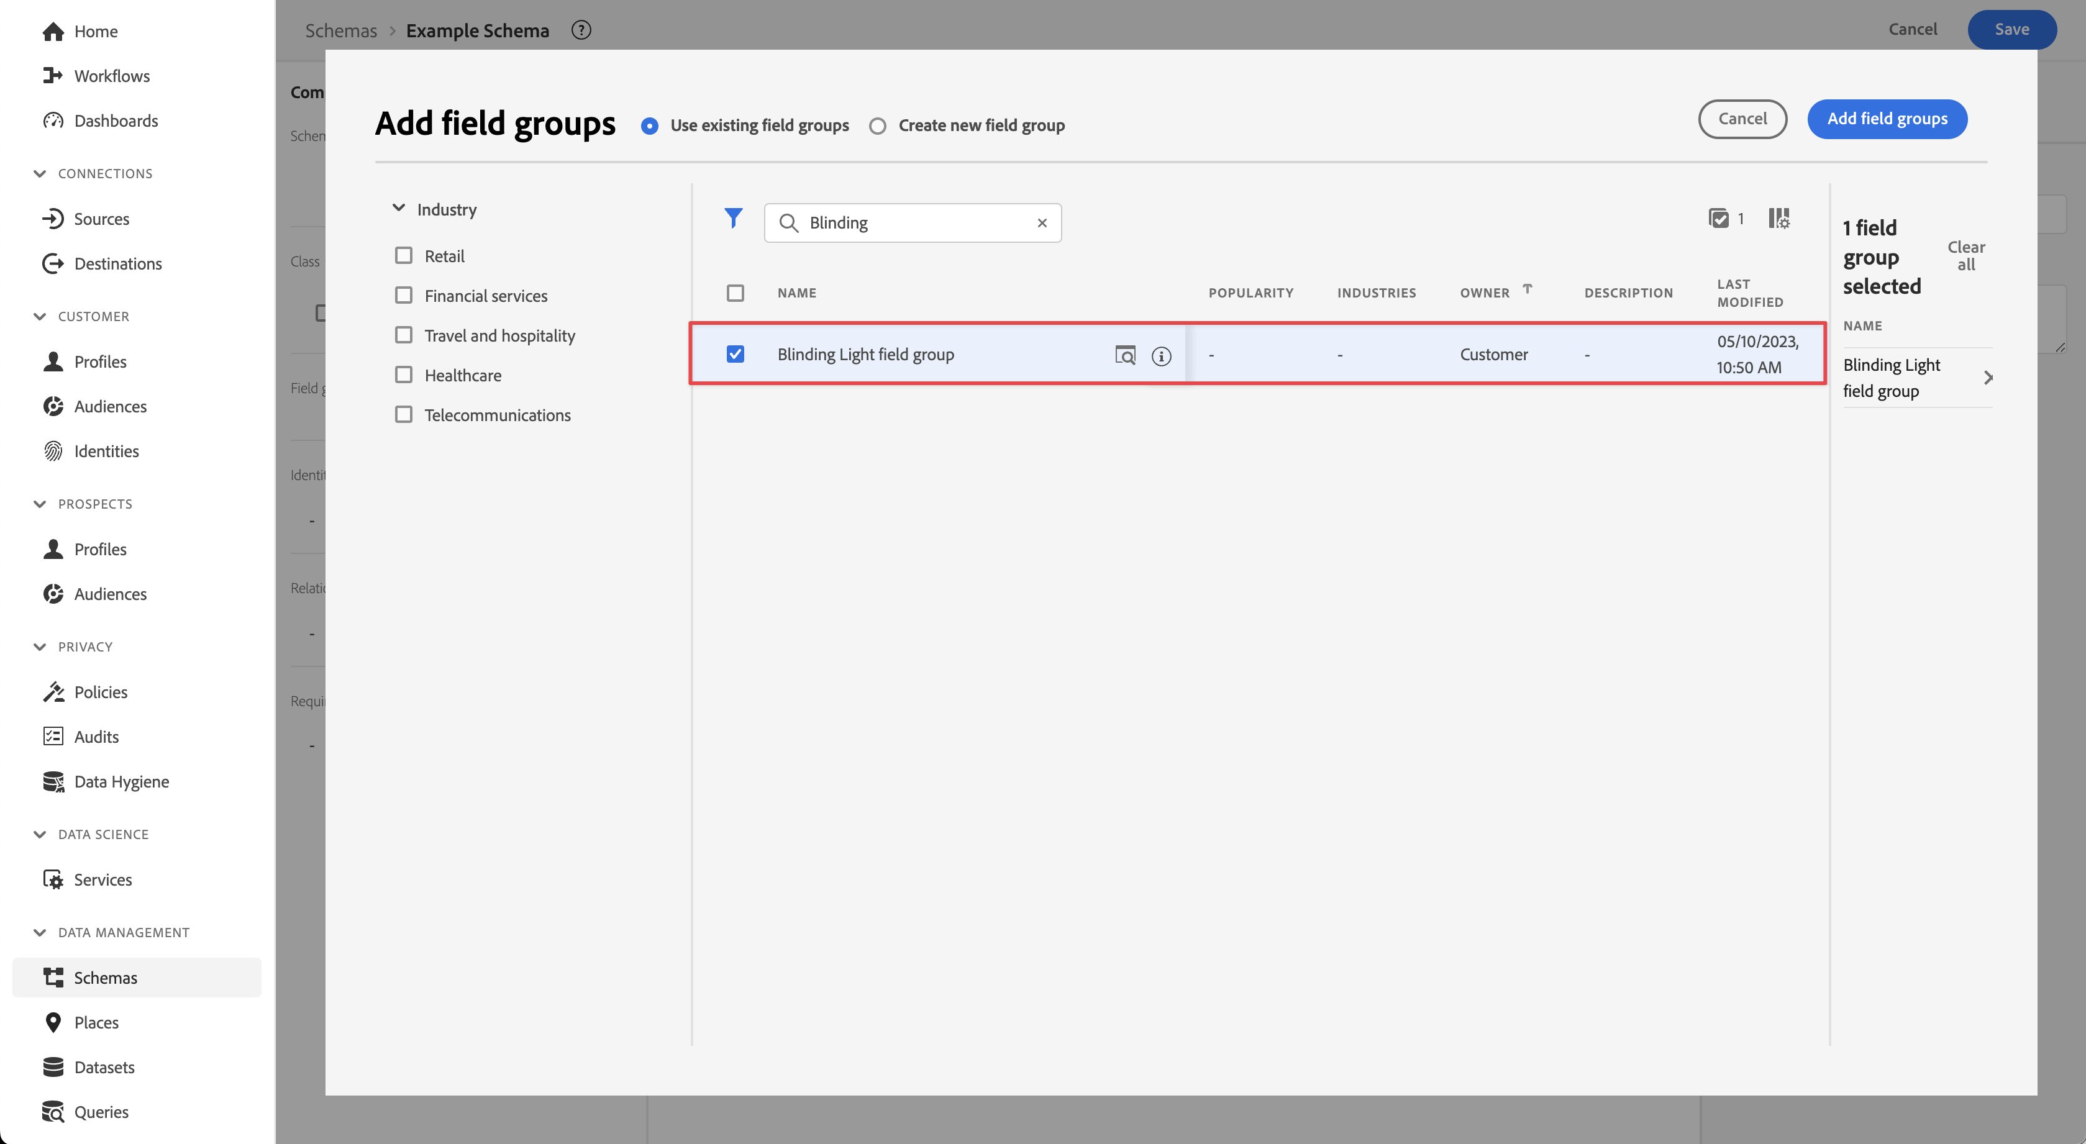Screen dimensions: 2086x1144
Task: Clear the Blinding search text
Action: pos(1042,222)
